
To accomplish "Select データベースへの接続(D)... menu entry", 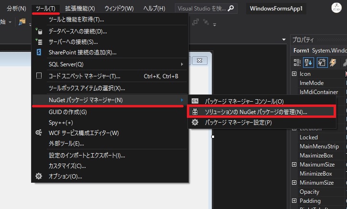I will click(110, 31).
